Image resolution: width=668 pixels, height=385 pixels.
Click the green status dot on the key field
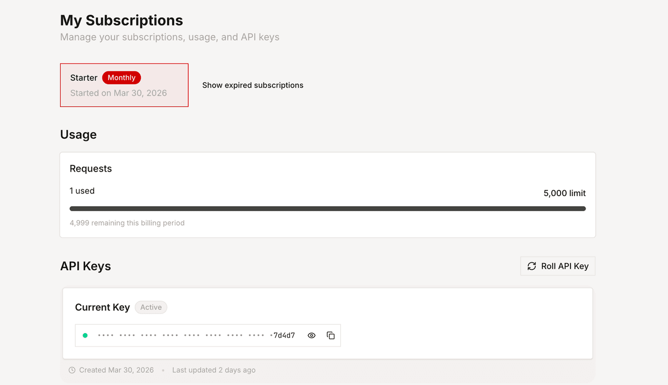coord(85,335)
